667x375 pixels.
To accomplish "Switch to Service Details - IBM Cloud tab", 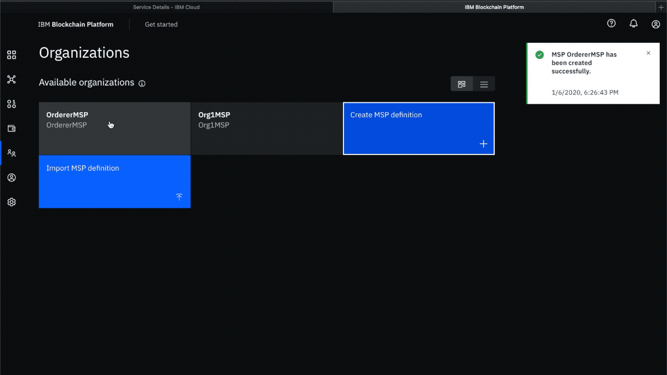I will (x=166, y=7).
